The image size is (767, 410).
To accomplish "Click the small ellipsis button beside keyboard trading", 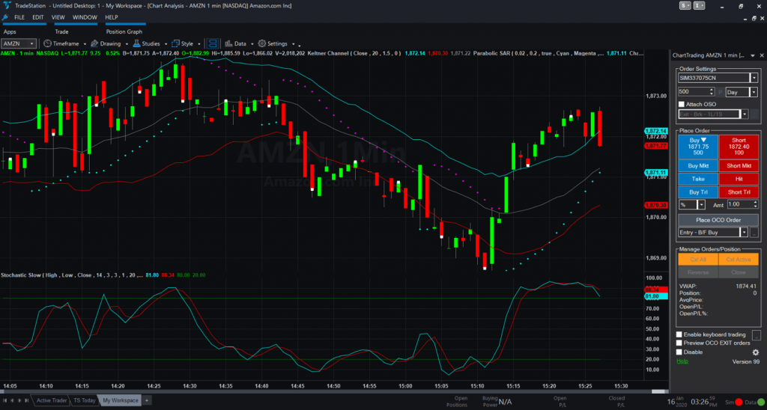I will (x=756, y=335).
